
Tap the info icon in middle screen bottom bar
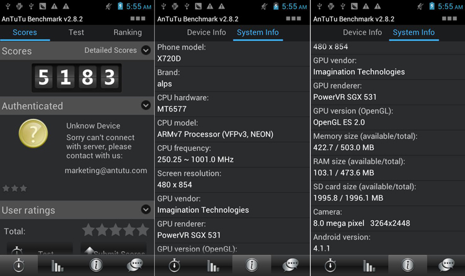pyautogui.click(x=252, y=265)
